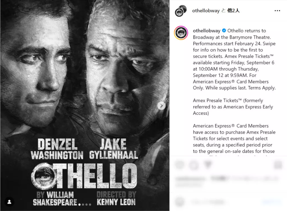Open comments with the speech bubble icon

(x=194, y=165)
